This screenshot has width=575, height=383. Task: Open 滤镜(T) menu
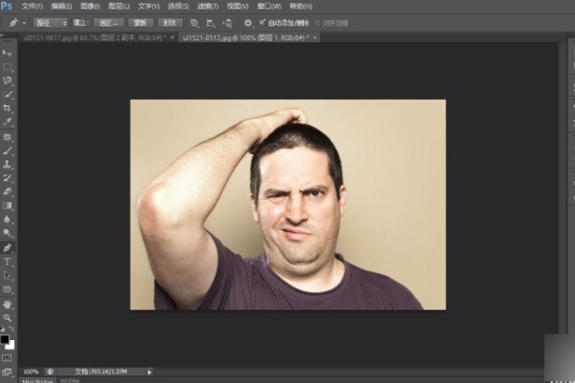pyautogui.click(x=208, y=7)
